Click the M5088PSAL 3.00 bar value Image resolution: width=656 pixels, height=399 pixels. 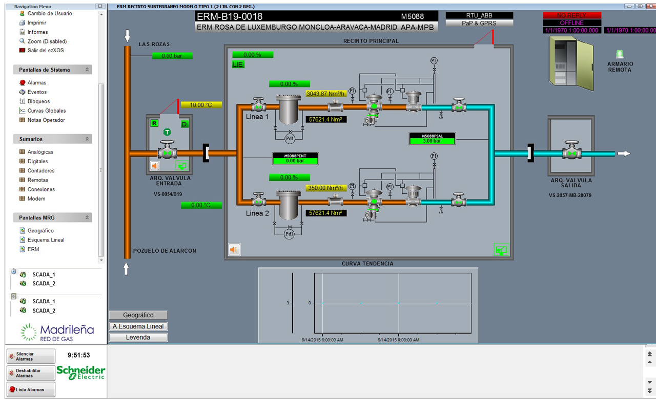point(432,141)
